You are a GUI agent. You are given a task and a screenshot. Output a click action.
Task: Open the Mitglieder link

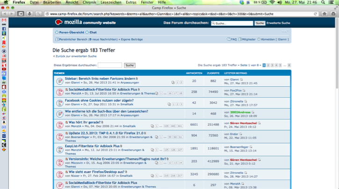(248, 40)
